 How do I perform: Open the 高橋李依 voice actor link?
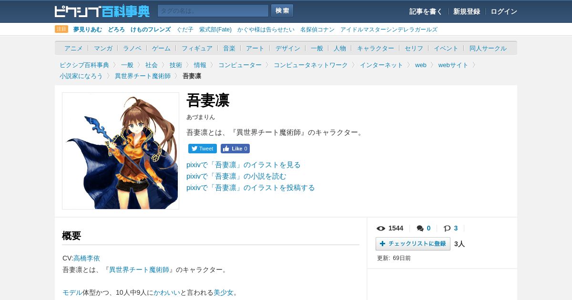[x=87, y=258]
